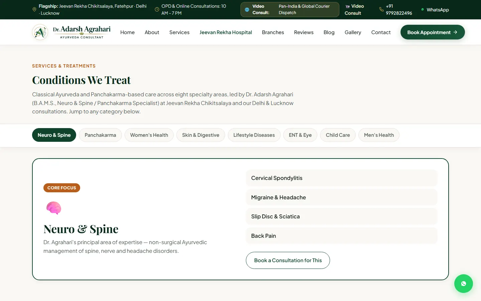The height and width of the screenshot is (301, 481).
Task: Open the Lifestyle Diseases category
Action: (254, 135)
